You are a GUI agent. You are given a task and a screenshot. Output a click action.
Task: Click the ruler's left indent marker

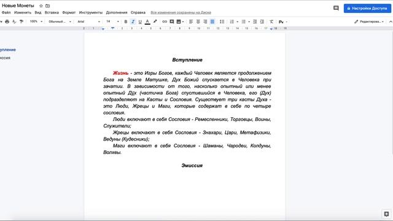(103, 29)
